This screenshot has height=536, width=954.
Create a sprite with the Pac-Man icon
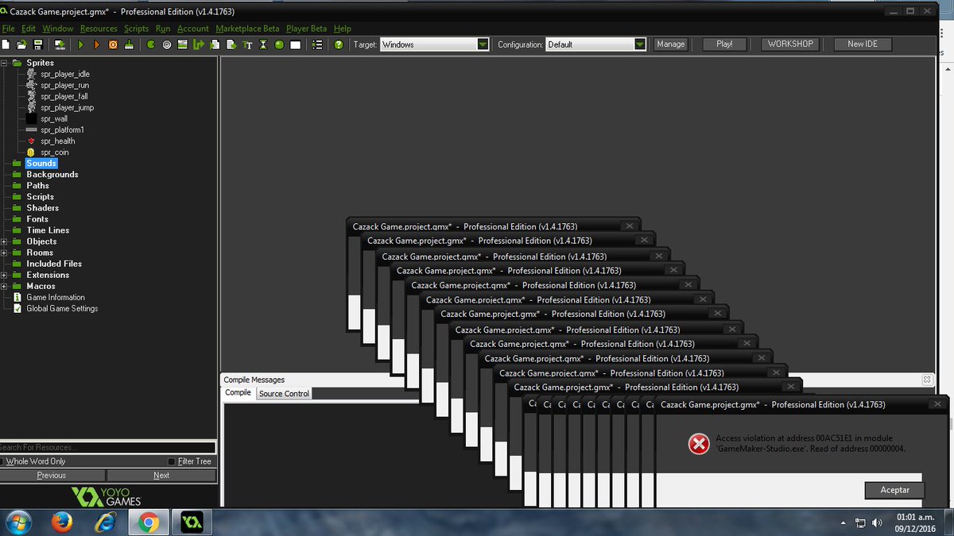[151, 44]
